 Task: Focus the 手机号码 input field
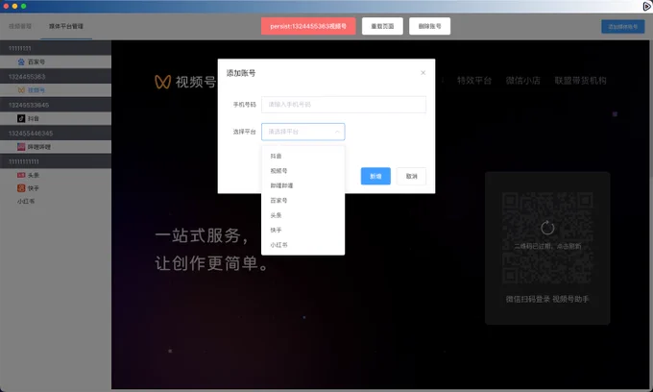(x=344, y=105)
